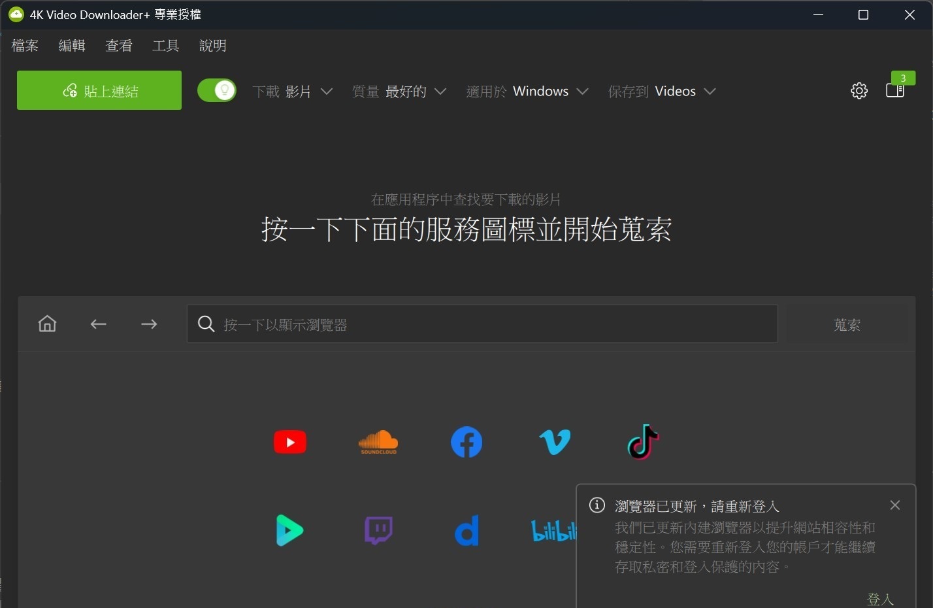Click the green 貼上連結 button

99,90
